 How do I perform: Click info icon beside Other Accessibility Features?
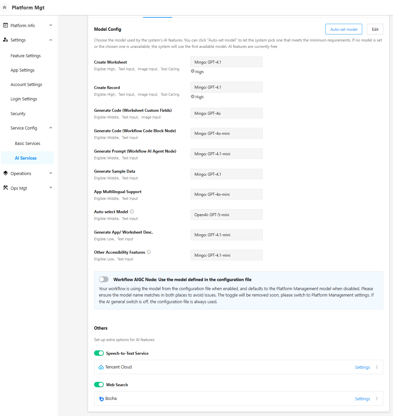click(149, 252)
